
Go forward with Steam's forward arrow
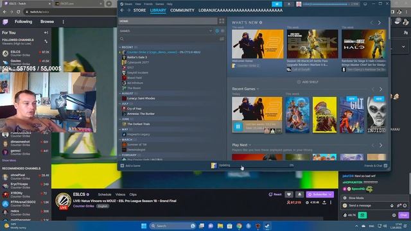point(128,10)
